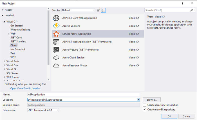Select ASP.NET Core Web Application template name
This screenshot has height=120, width=197.
80,18
